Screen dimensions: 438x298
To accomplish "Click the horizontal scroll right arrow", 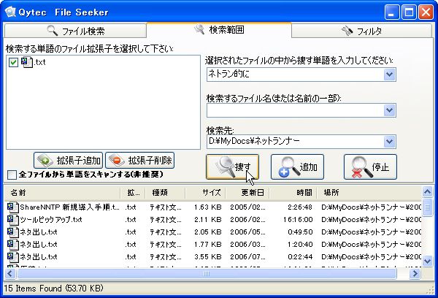I will pyautogui.click(x=415, y=273).
